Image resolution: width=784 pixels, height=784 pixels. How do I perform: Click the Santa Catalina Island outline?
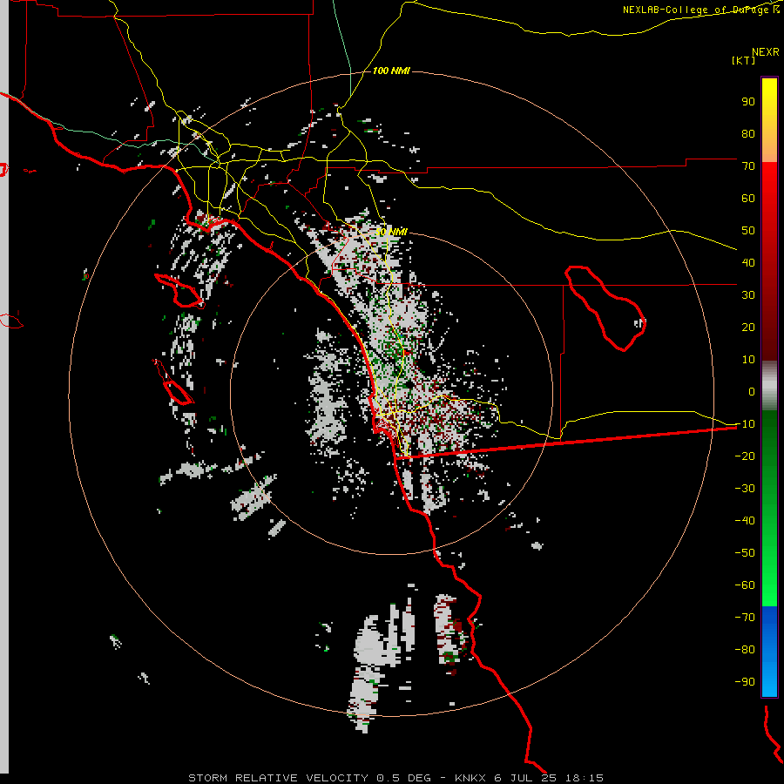179,291
